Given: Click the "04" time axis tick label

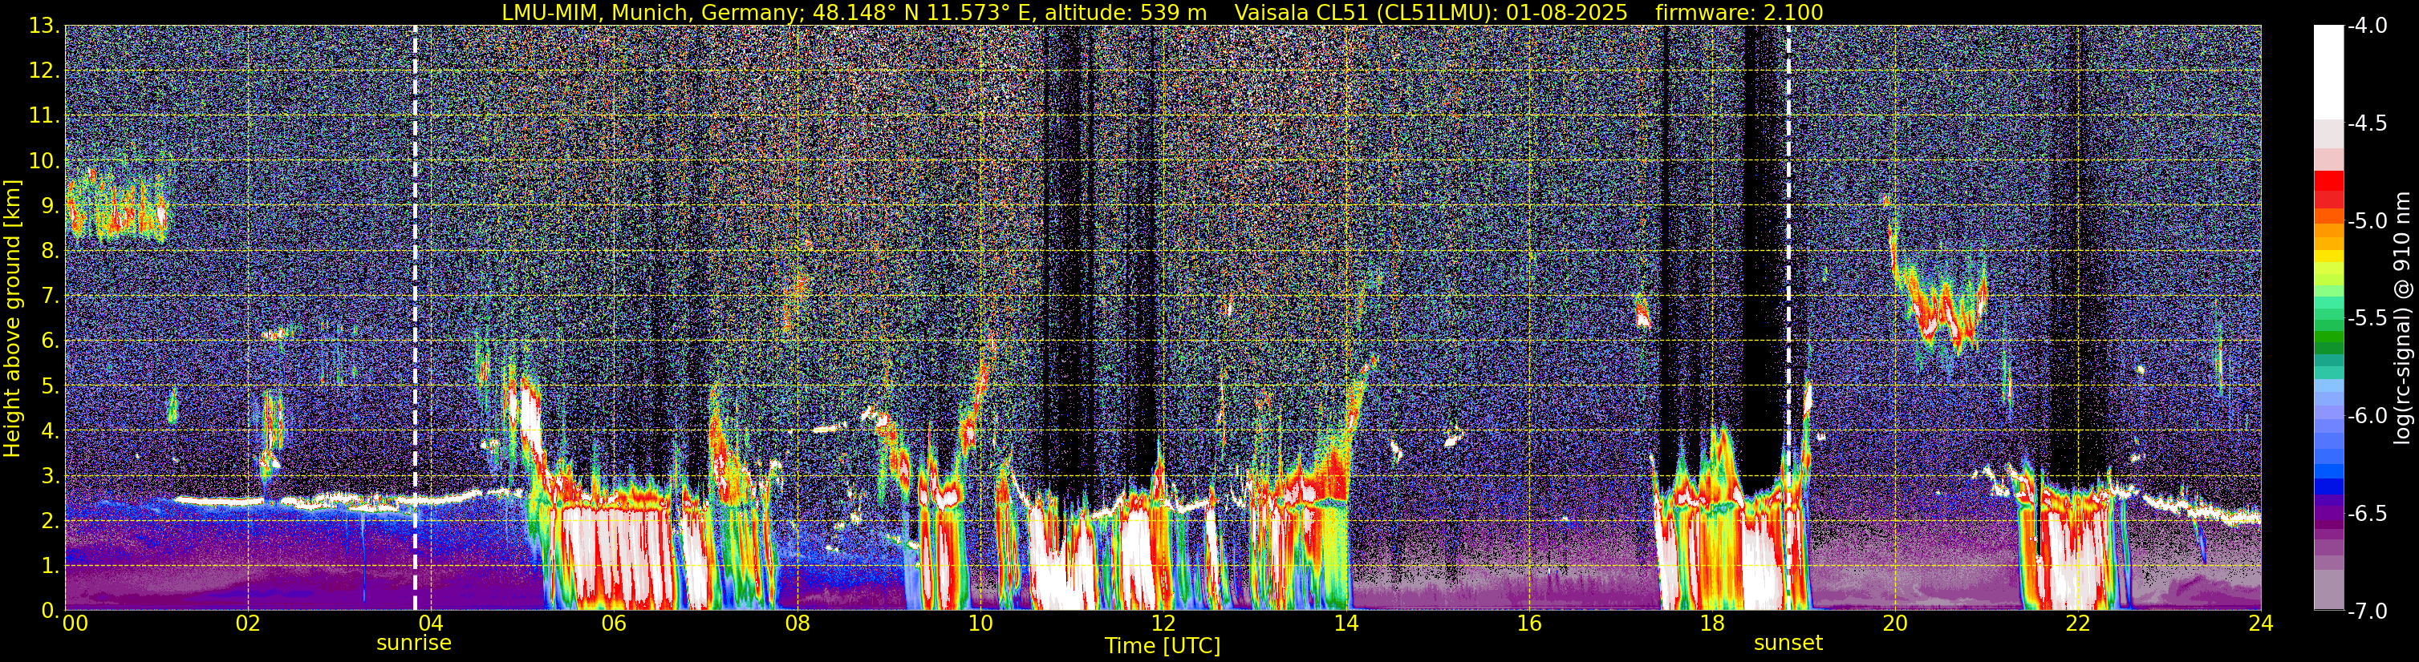Looking at the screenshot, I should tap(431, 624).
